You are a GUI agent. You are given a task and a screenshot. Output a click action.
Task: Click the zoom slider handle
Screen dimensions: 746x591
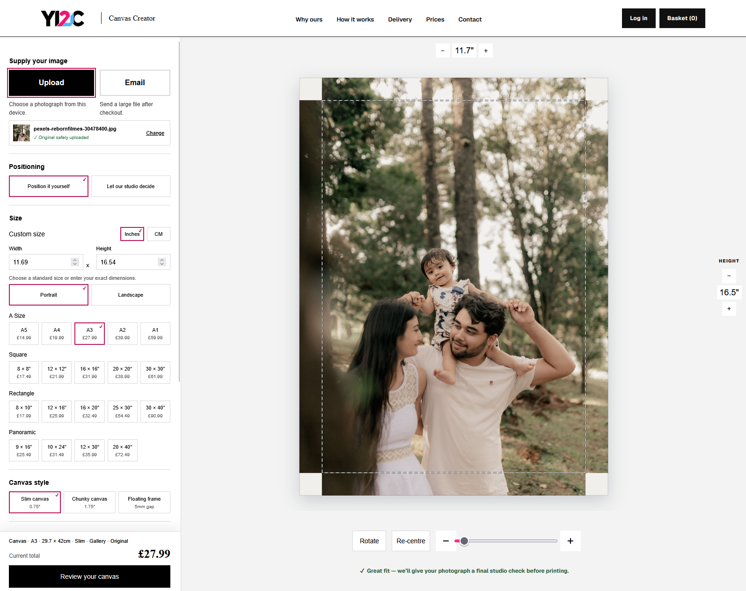click(x=464, y=541)
